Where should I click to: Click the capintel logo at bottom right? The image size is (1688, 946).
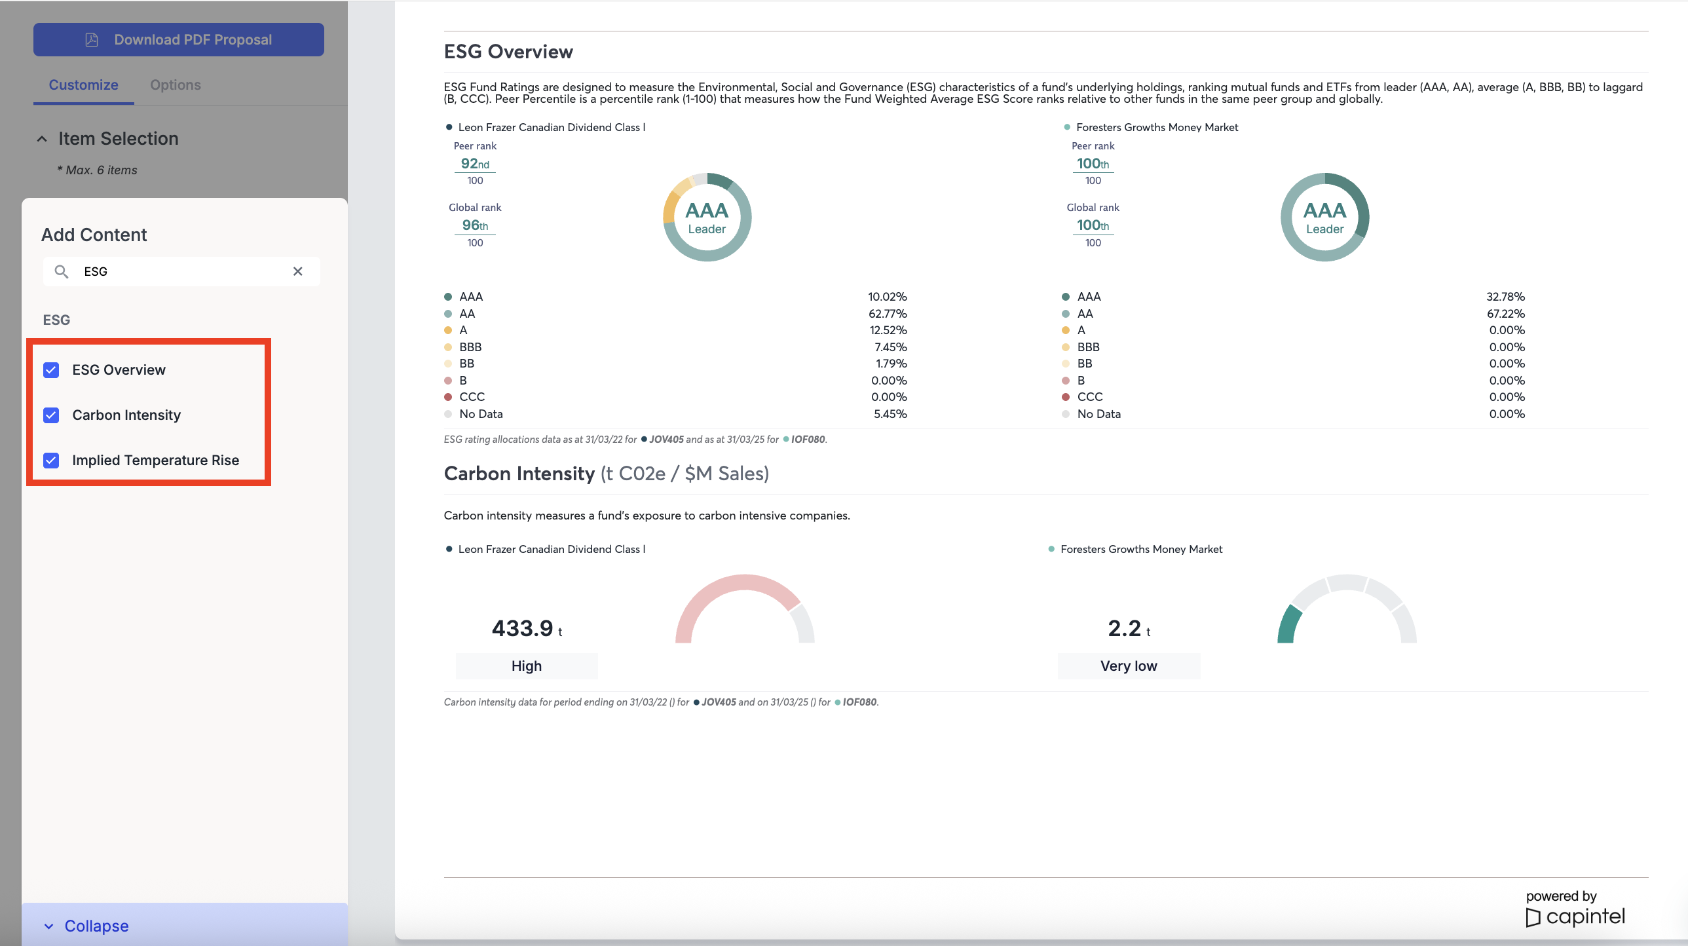click(1576, 917)
